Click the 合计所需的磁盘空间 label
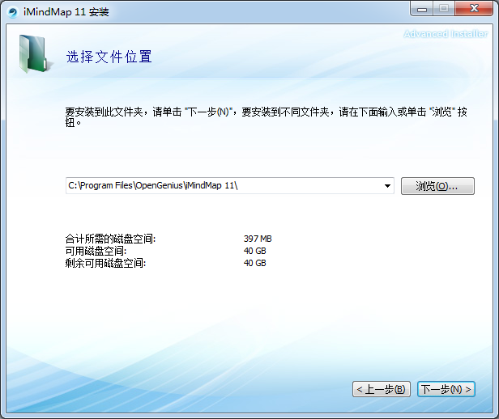Screen dimensions: 499x419 tap(110, 239)
